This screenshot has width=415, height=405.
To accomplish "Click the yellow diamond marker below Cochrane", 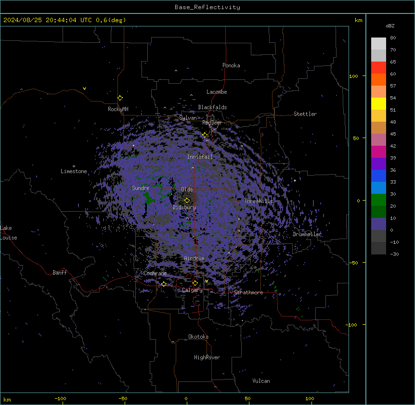I will (164, 284).
